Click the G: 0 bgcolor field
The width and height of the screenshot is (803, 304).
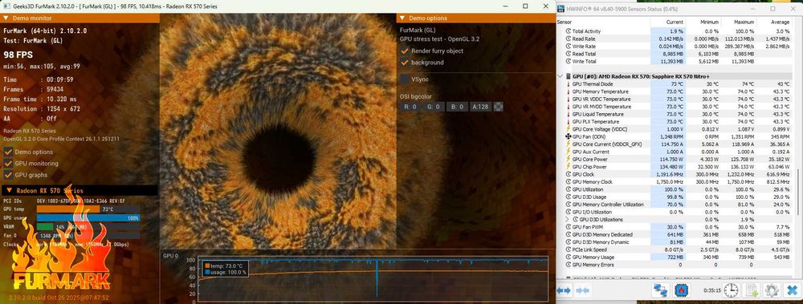(x=434, y=107)
